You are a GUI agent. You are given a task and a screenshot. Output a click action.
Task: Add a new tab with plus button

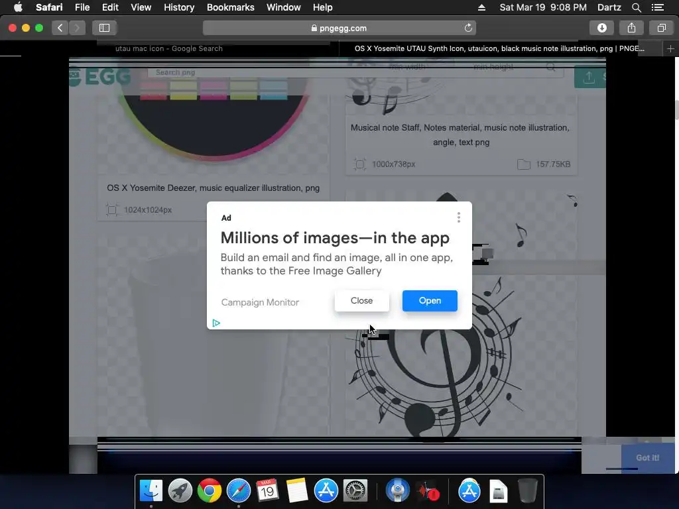(x=670, y=49)
